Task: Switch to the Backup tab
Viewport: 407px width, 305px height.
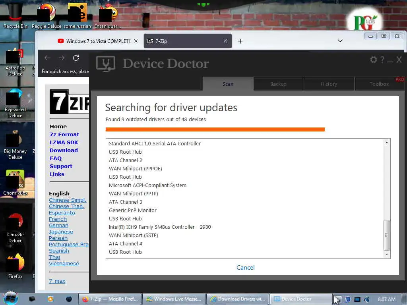Action: tap(278, 84)
